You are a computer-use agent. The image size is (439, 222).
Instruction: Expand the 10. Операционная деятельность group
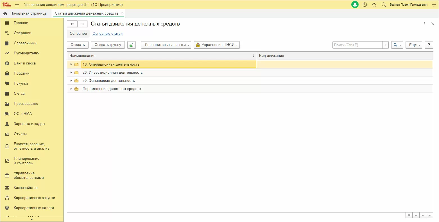71,64
